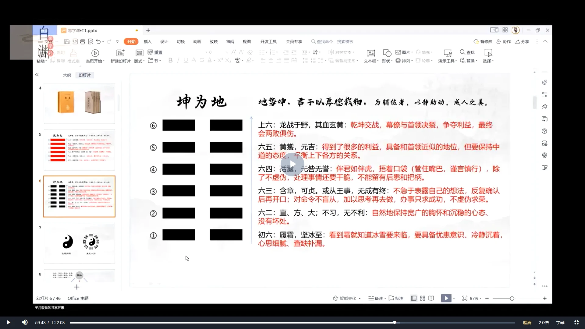Select slide 7 thumbnail in the panel
The height and width of the screenshot is (329, 585).
[79, 243]
